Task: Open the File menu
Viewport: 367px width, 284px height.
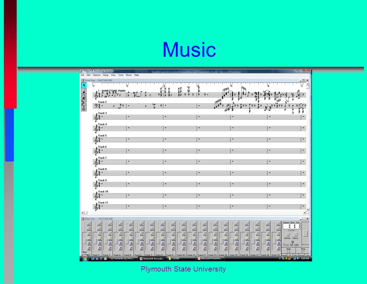Action: [x=82, y=75]
